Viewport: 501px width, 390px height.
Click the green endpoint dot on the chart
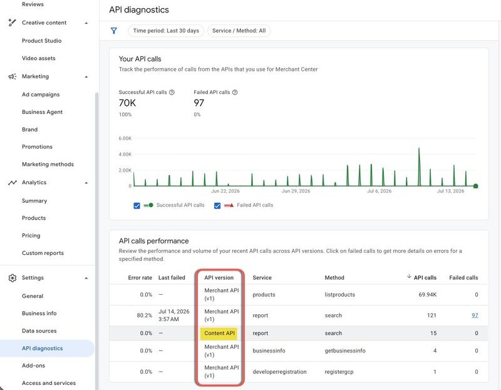click(475, 186)
